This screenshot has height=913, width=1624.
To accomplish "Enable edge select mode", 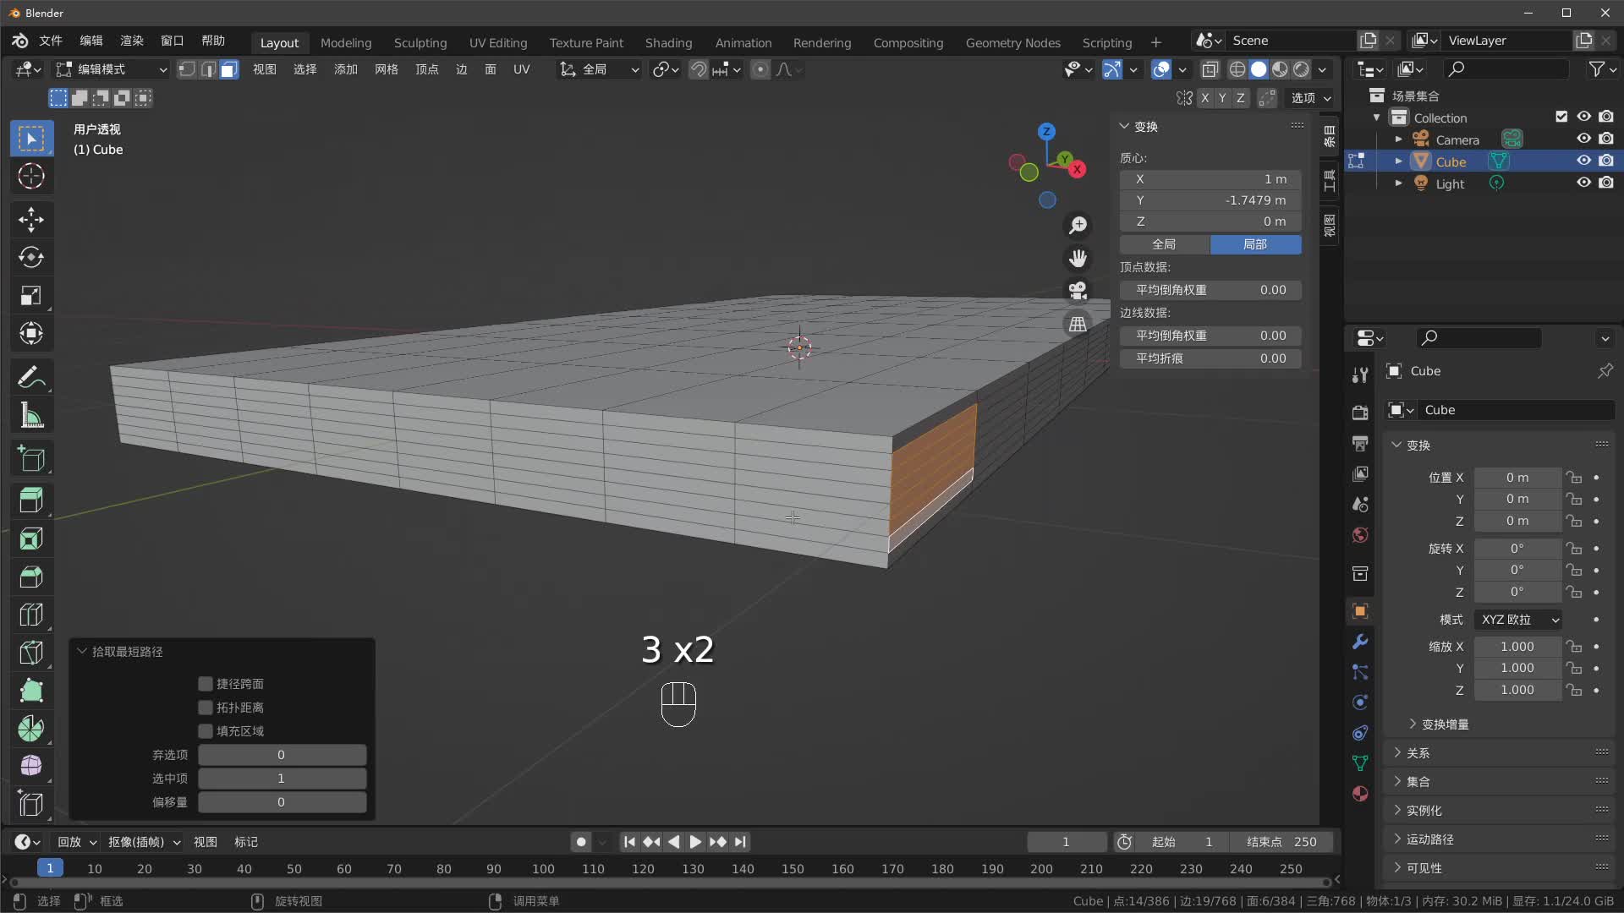I will (x=208, y=69).
